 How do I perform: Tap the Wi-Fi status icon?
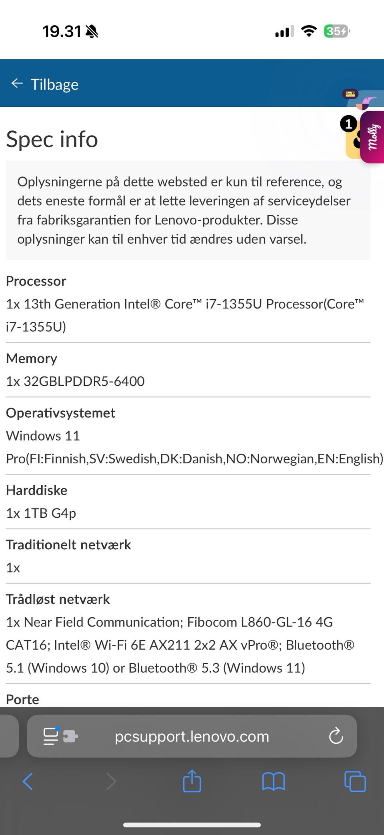308,31
